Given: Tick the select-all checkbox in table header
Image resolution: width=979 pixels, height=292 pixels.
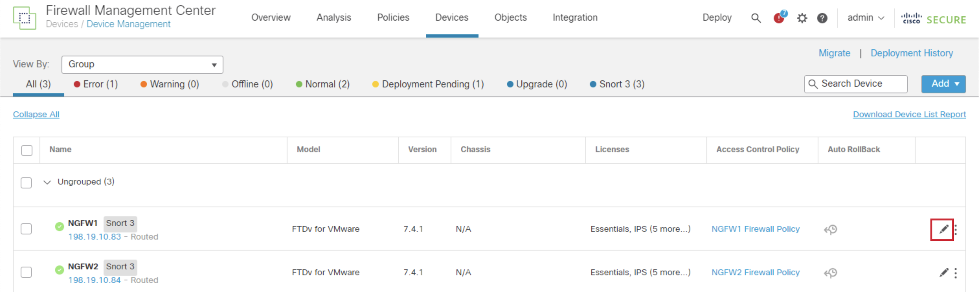Looking at the screenshot, I should 27,150.
